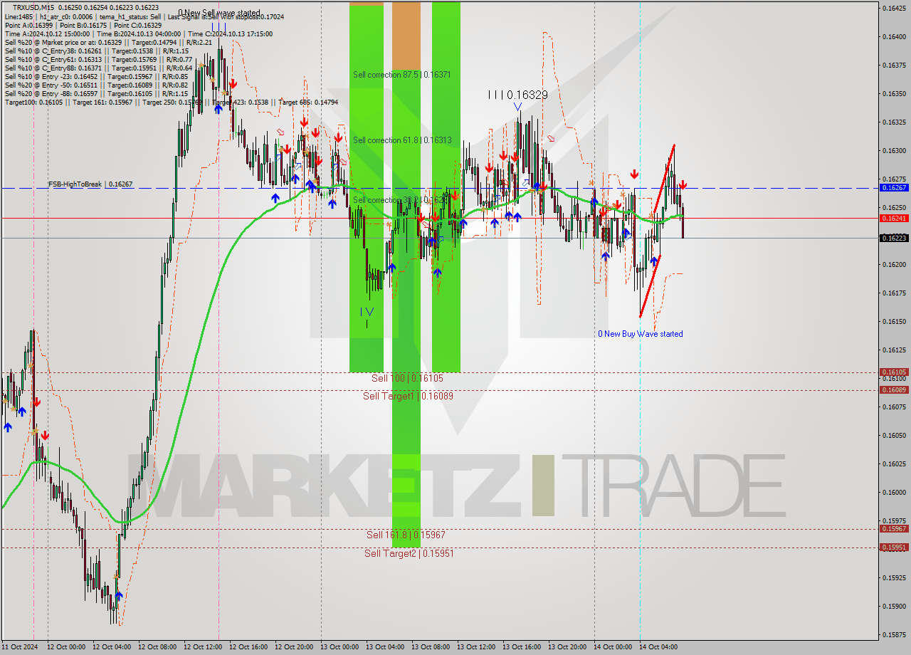Viewport: 911px width, 655px height.
Task: Click the "I I I 0.16329" wave label
Action: coord(517,95)
